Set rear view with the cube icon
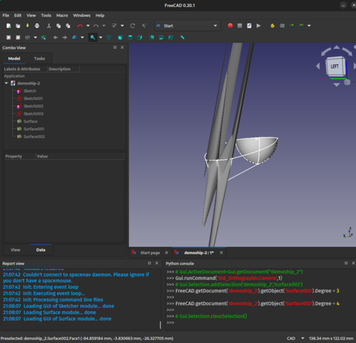This screenshot has height=343, width=356. [x=151, y=37]
